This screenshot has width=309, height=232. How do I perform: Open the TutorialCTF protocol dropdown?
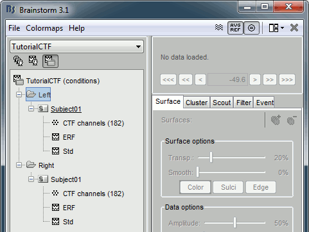[x=76, y=47]
